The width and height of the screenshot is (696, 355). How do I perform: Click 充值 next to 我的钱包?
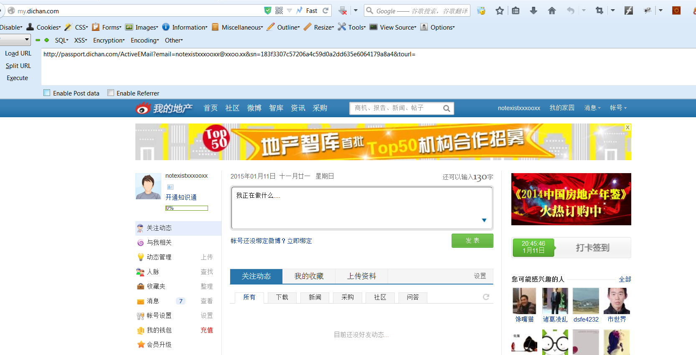[x=206, y=330]
